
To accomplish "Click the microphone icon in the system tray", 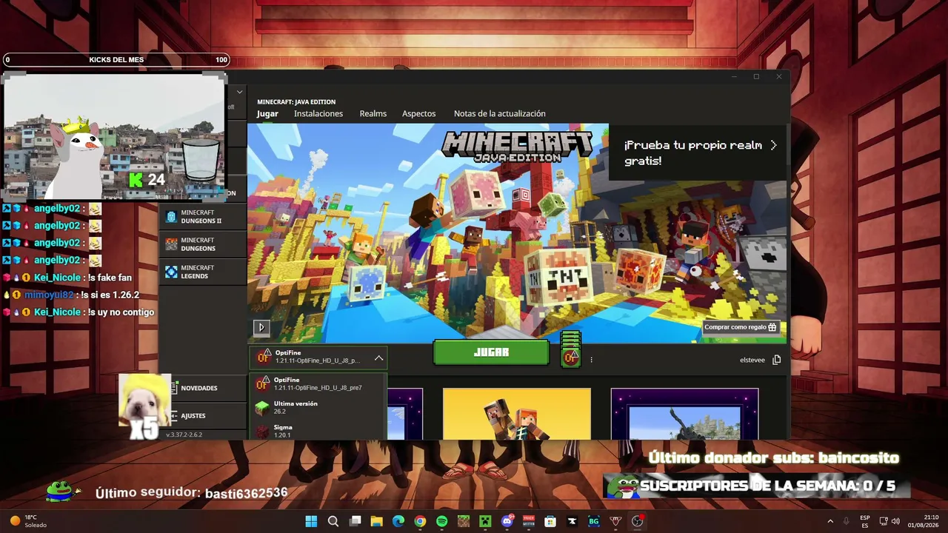I will [846, 521].
